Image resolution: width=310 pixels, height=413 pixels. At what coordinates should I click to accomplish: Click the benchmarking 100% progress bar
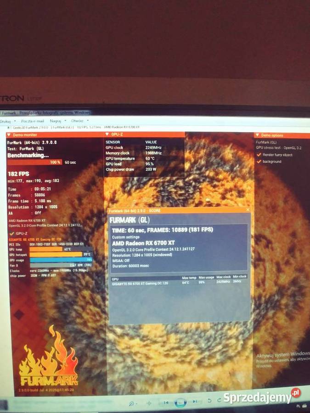coord(34,162)
